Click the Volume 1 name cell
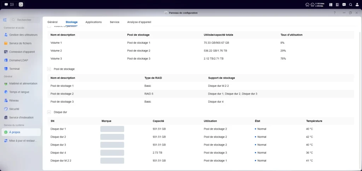362x171 pixels. (56, 43)
